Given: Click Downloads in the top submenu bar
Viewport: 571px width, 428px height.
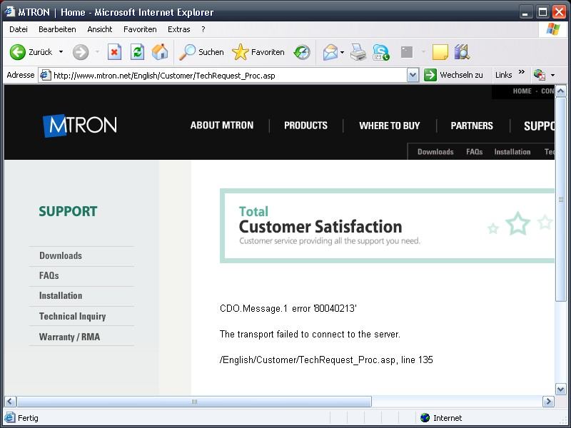Looking at the screenshot, I should [x=435, y=152].
